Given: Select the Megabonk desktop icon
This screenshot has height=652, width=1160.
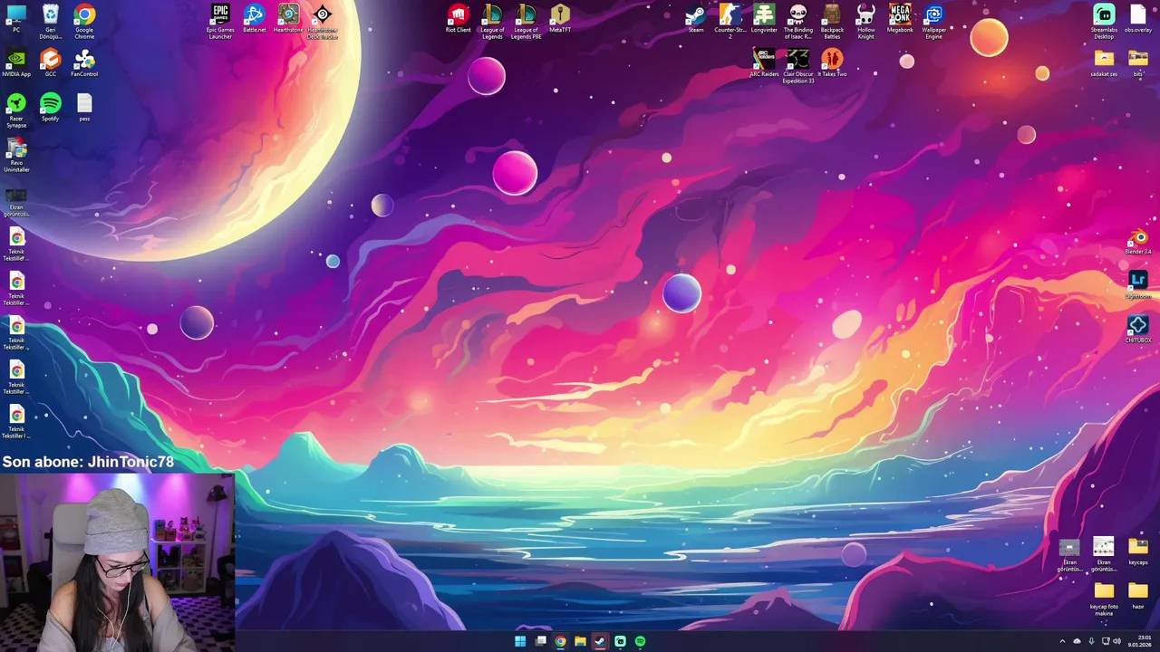Looking at the screenshot, I should (900, 18).
